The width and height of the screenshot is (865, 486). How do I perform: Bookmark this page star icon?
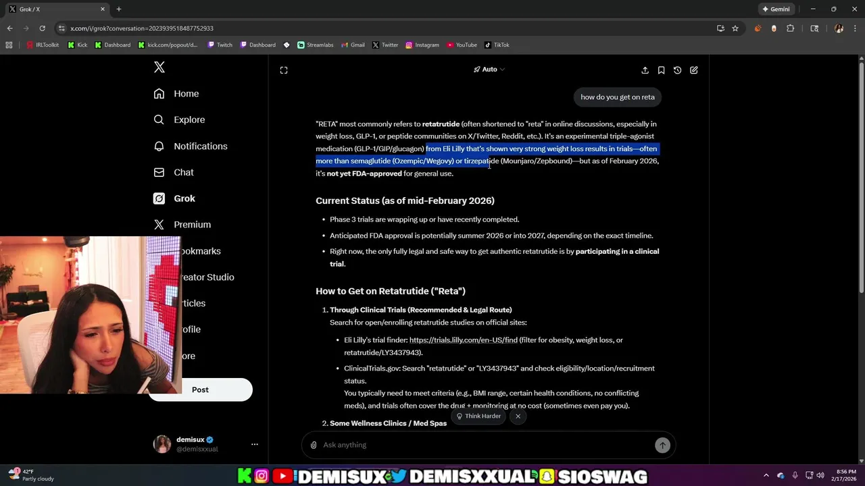(x=735, y=28)
